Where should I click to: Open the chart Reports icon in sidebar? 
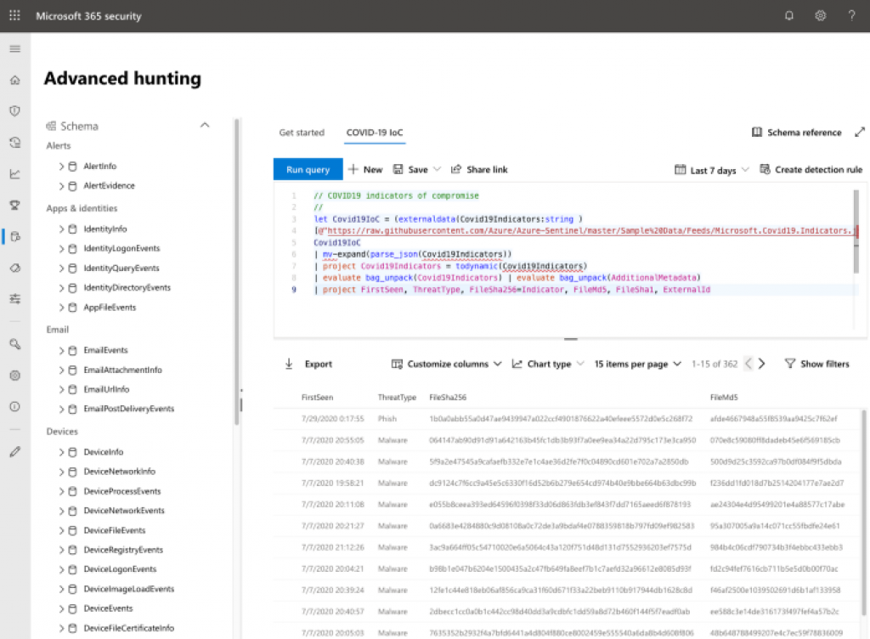[15, 173]
